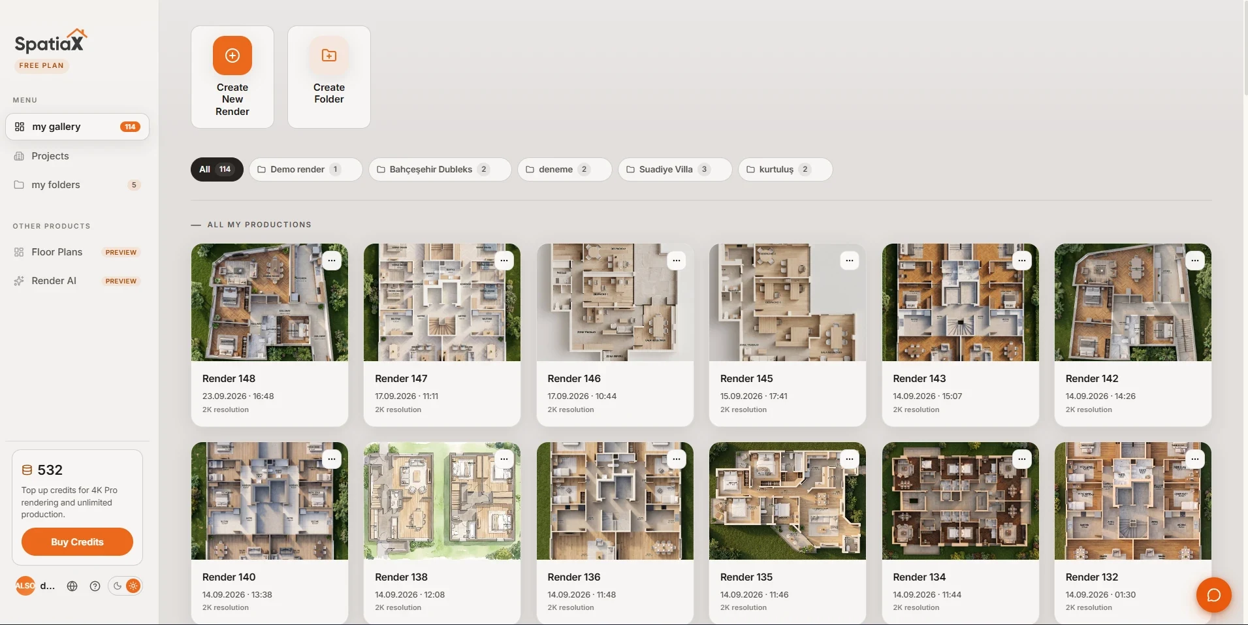Open Render 138 watercolor thumbnail
This screenshot has width=1248, height=625.
pos(442,501)
